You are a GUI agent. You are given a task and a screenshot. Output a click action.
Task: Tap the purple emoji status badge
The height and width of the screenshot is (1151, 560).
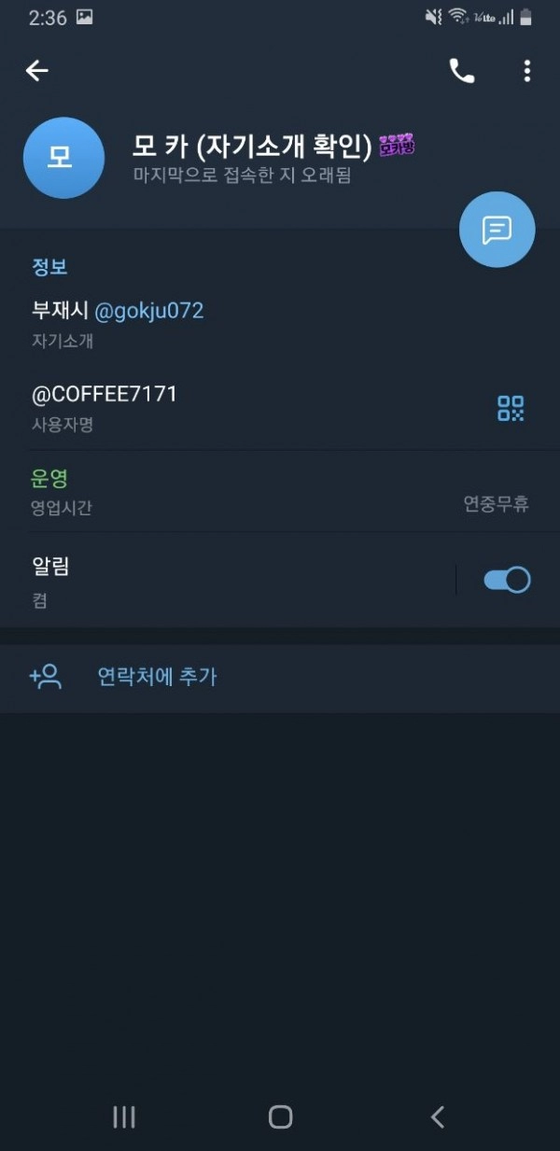tap(397, 145)
